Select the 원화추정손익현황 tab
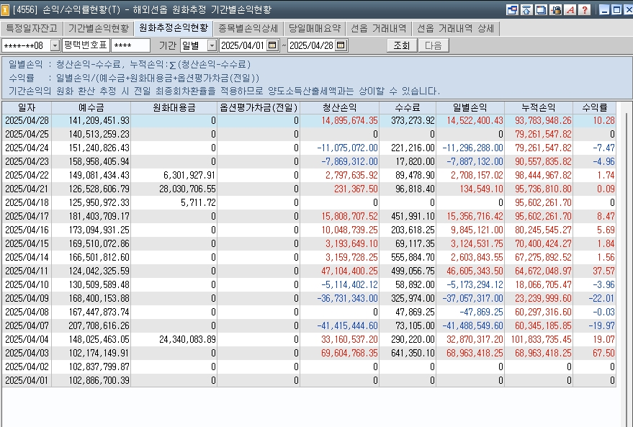 (174, 28)
